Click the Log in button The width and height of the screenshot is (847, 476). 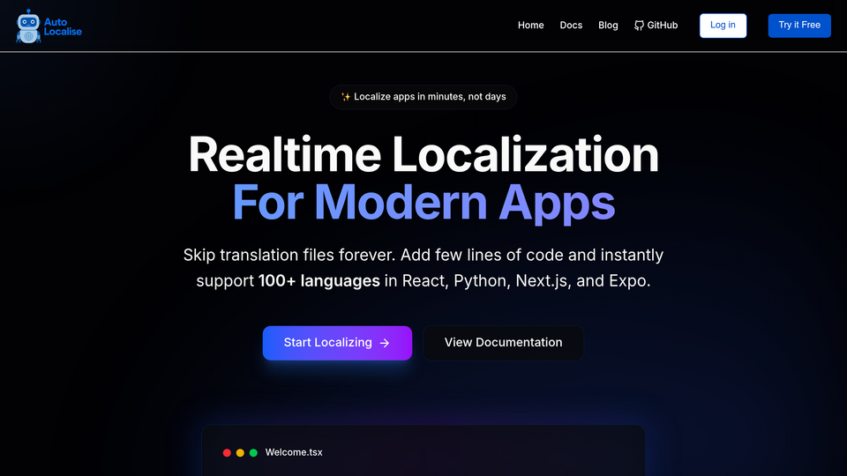tap(723, 26)
